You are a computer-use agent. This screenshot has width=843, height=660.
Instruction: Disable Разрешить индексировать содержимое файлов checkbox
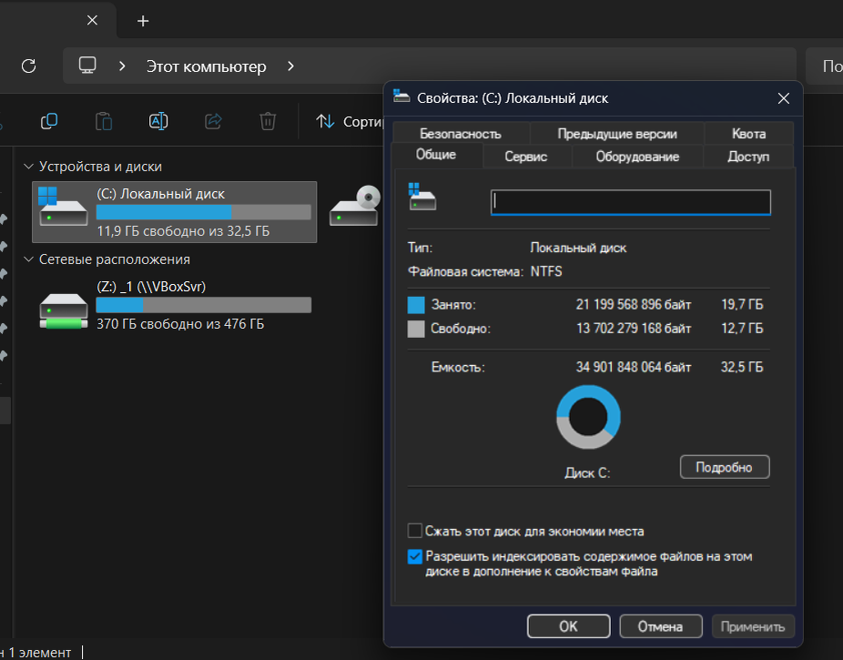[414, 557]
